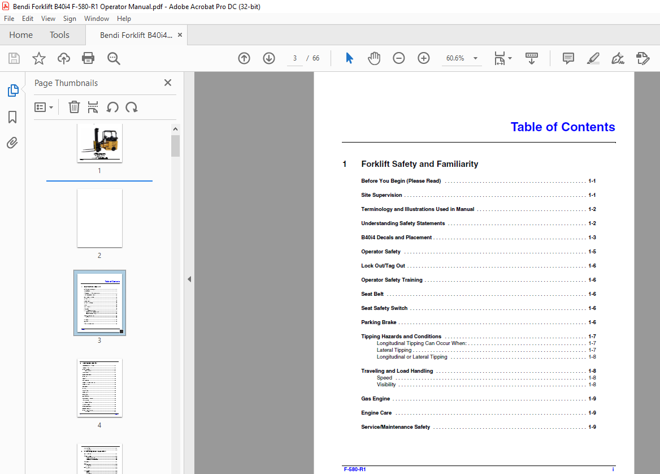Select the page 4 thumbnail
Screen dimensions: 660x474
100,388
